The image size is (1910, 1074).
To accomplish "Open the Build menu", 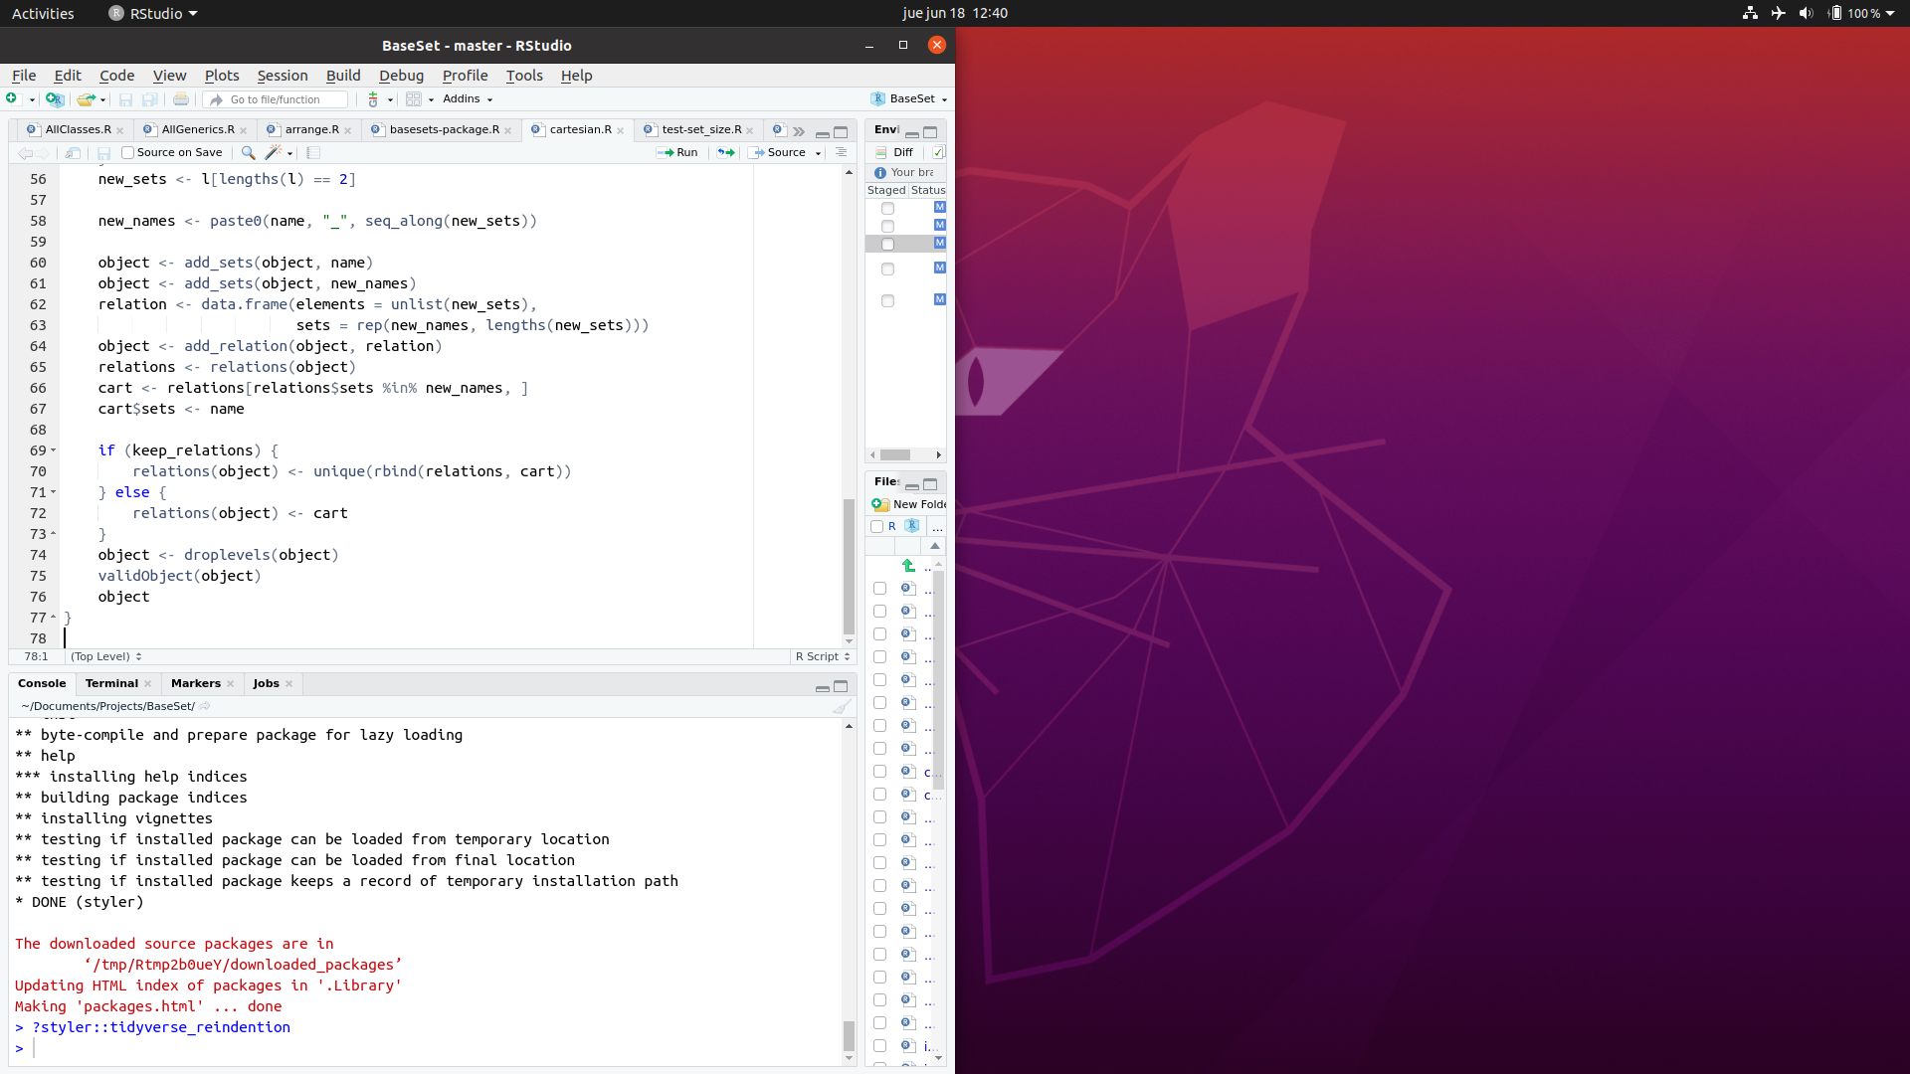I will pyautogui.click(x=342, y=76).
